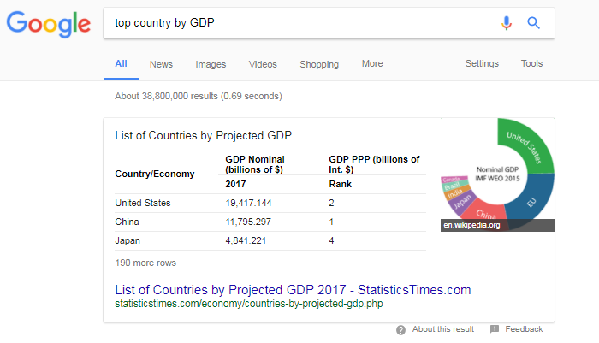Open the StatisticsTimes.com result title link

click(293, 290)
